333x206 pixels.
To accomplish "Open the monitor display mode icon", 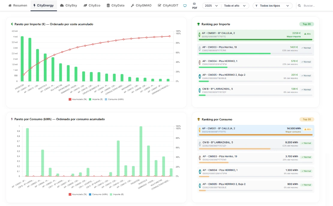I will [185, 6].
